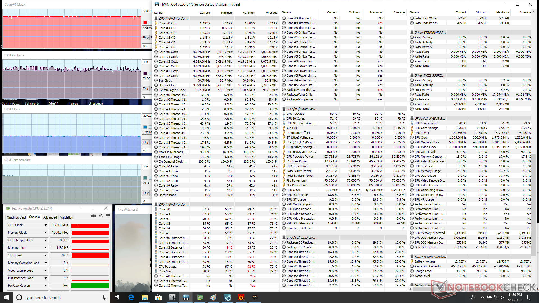
Task: Open the GPU-Z hamburger menu
Action: (x=108, y=216)
